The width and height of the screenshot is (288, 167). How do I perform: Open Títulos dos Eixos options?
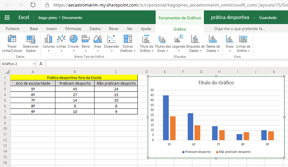pos(163,43)
